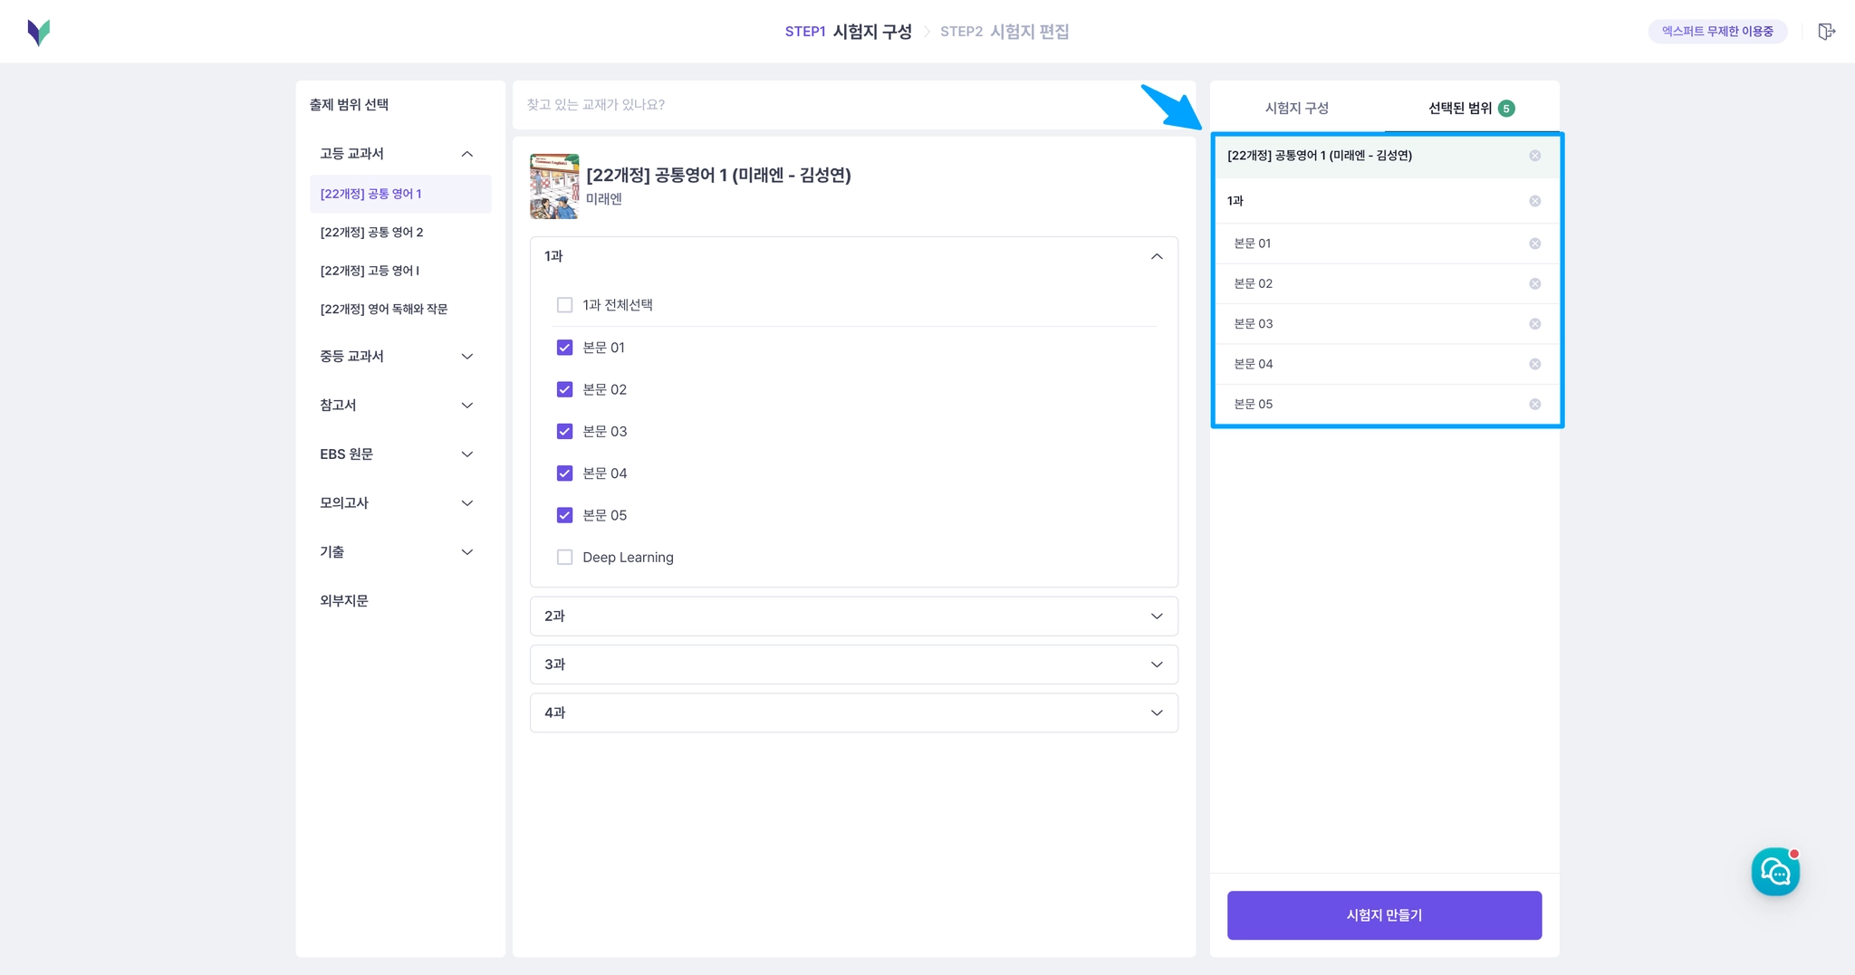The image size is (1855, 975).
Task: Collapse the 고등 교과서 category
Action: click(x=396, y=154)
